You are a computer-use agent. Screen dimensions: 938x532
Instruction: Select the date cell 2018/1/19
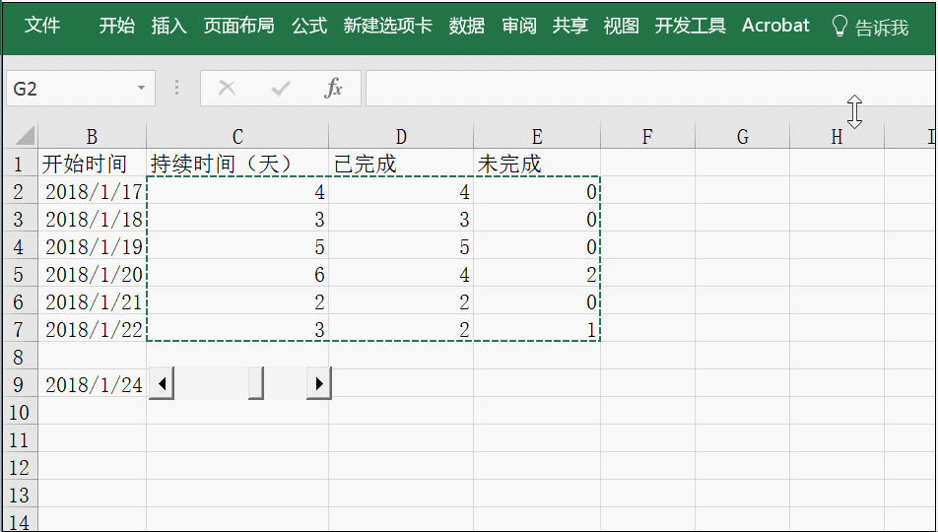(x=93, y=246)
